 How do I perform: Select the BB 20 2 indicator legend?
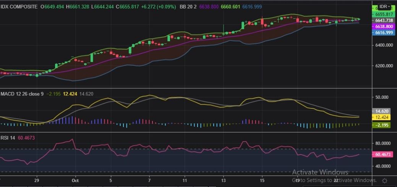click(x=188, y=7)
